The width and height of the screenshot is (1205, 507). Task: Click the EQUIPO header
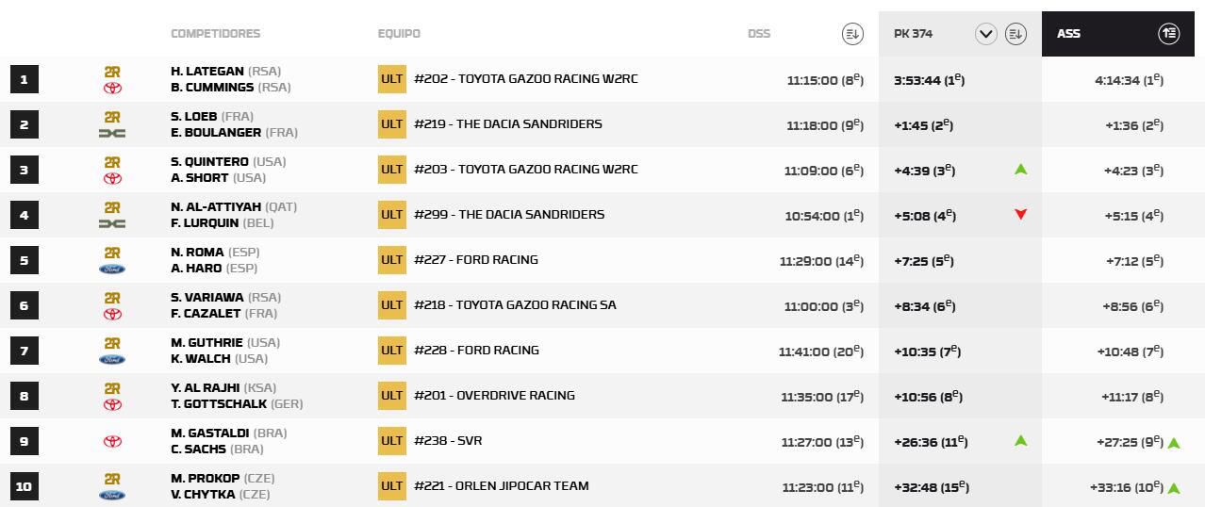[x=399, y=33]
